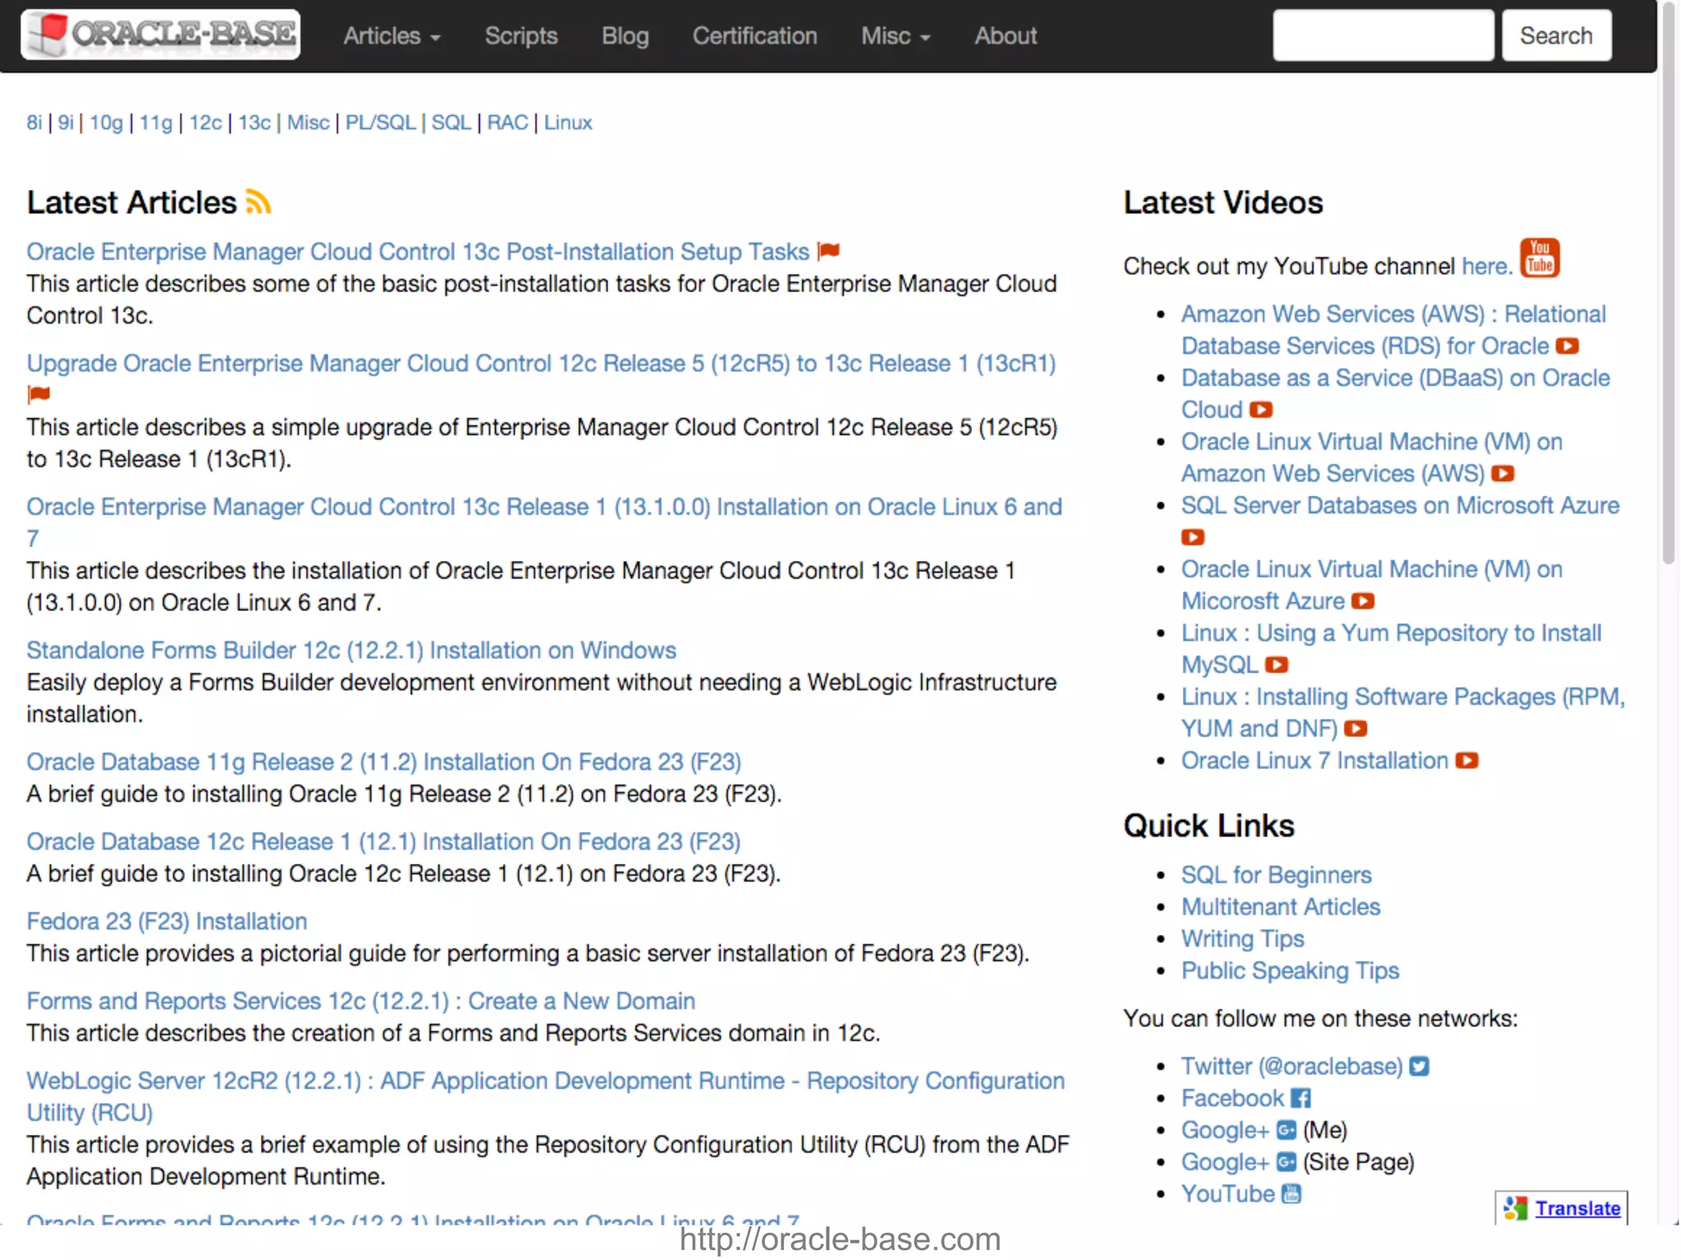Screen dimensions: 1681x1260
Task: Click Google+ icon beside the (Me) label
Action: (1286, 1130)
